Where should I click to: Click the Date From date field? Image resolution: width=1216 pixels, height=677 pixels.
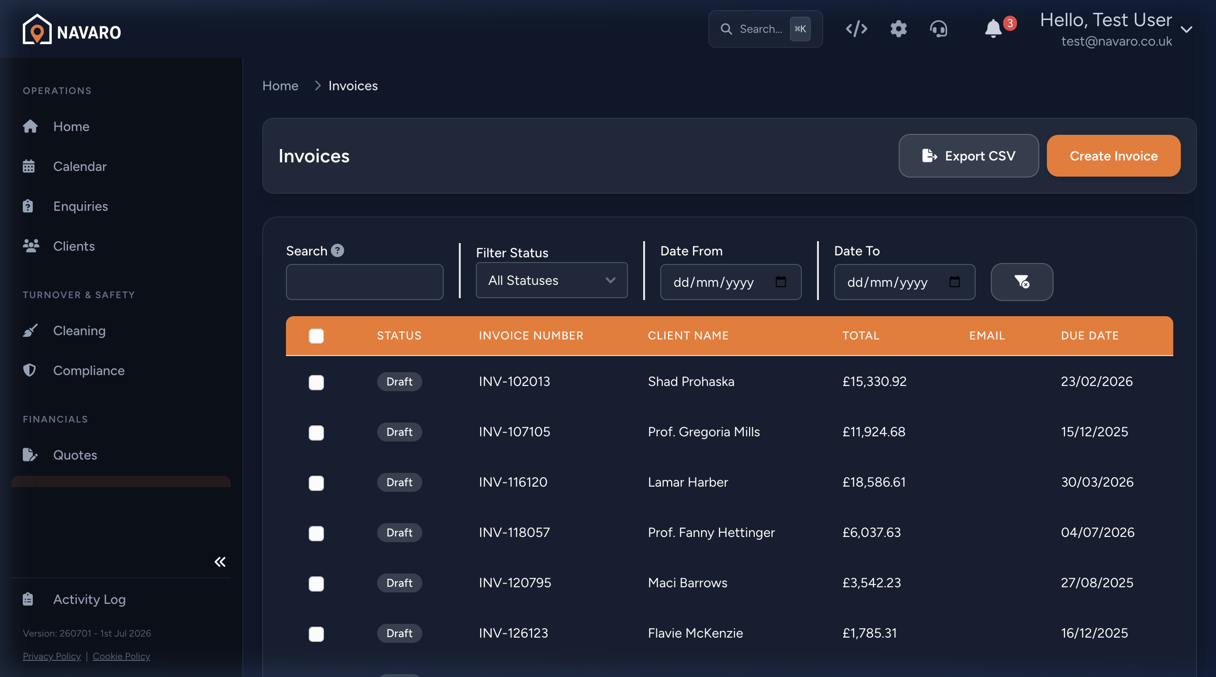point(731,282)
